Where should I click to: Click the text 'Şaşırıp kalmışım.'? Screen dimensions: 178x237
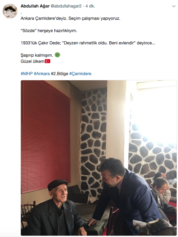(37, 55)
